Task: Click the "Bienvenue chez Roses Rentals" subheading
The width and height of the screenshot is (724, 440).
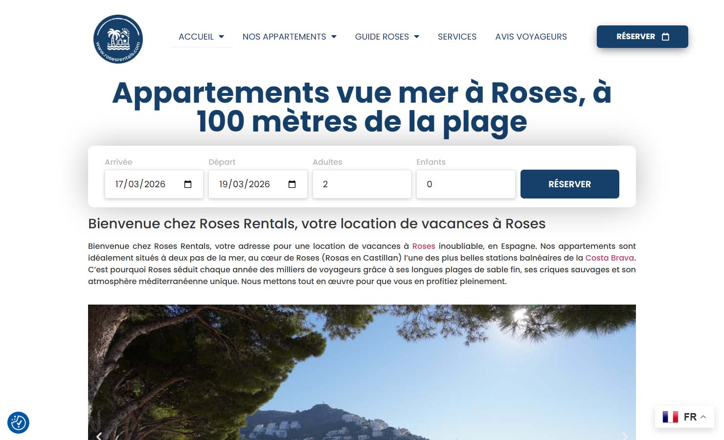Action: [317, 223]
